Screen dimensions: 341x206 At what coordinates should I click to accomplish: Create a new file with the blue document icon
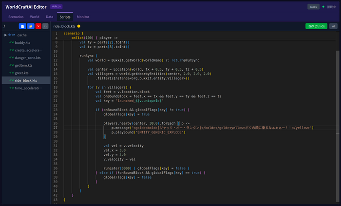coord(22,26)
